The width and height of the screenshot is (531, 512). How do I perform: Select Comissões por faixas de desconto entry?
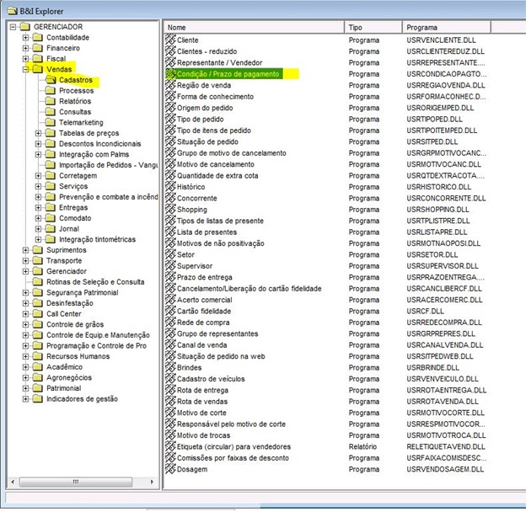233,458
